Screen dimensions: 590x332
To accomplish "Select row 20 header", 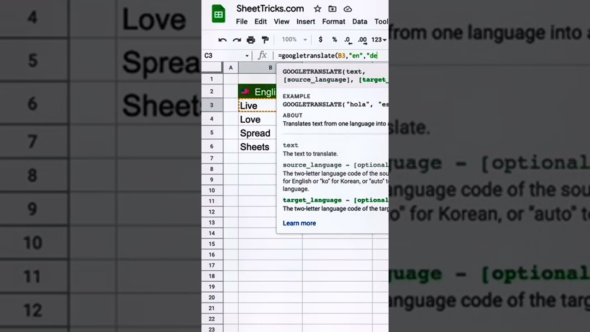I will coord(212,297).
